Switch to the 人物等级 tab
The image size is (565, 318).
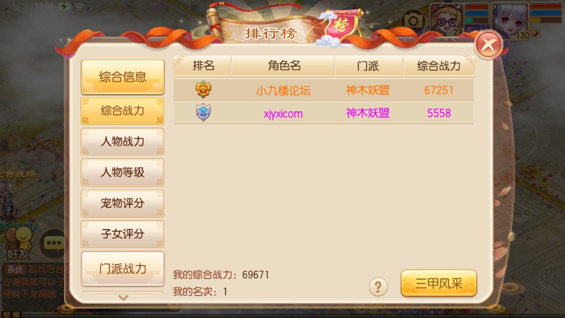coord(122,173)
